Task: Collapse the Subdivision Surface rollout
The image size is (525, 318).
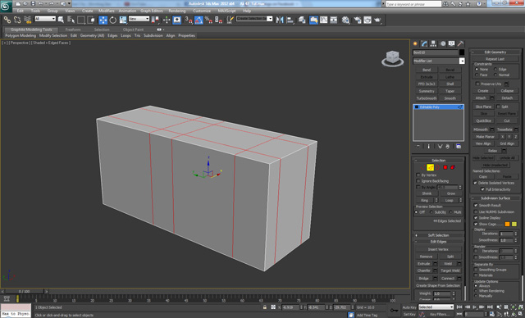Action: coord(495,198)
